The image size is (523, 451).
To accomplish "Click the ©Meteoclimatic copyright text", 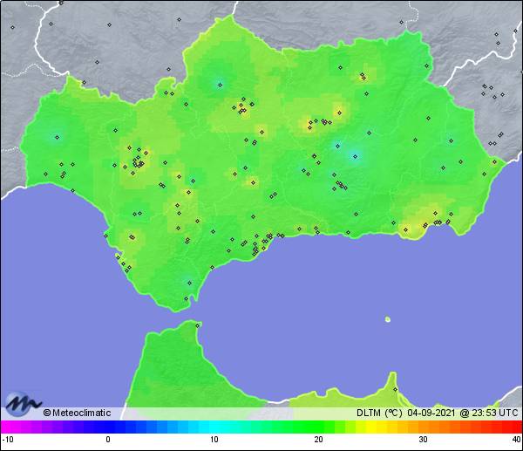I will [x=77, y=413].
